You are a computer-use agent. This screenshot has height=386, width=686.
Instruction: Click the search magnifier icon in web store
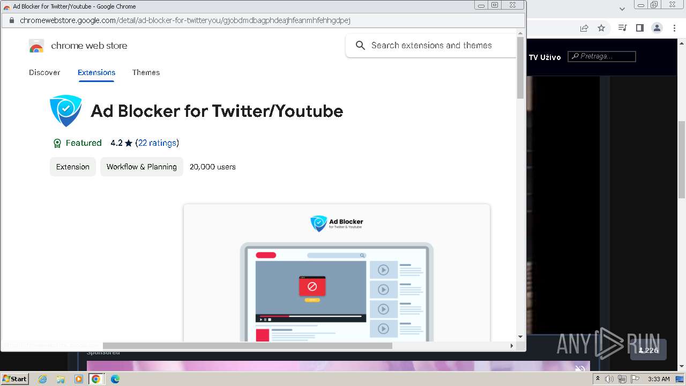[361, 46]
